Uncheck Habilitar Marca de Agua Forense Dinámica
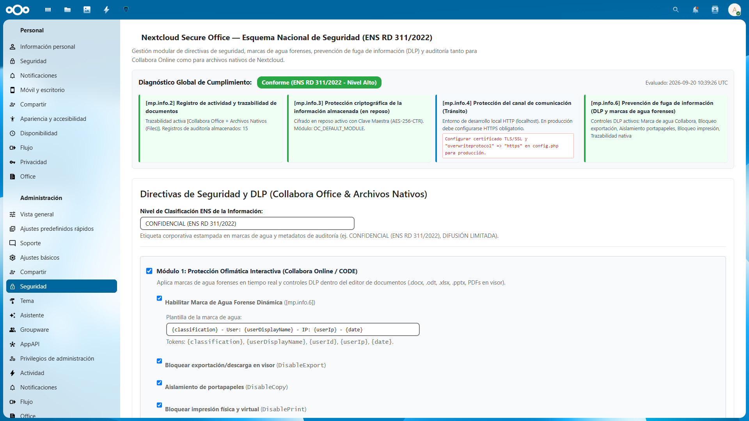Image resolution: width=749 pixels, height=421 pixels. click(x=159, y=298)
